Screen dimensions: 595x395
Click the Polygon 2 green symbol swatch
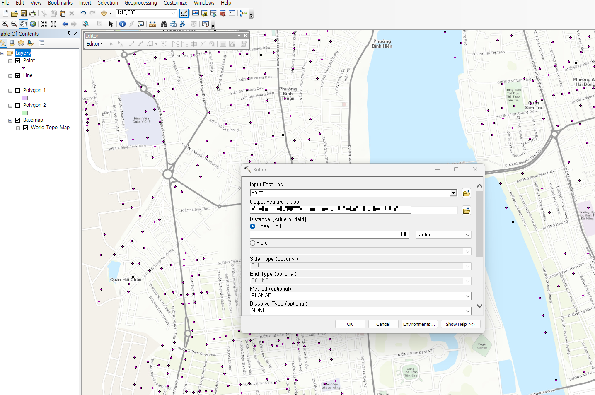point(24,113)
